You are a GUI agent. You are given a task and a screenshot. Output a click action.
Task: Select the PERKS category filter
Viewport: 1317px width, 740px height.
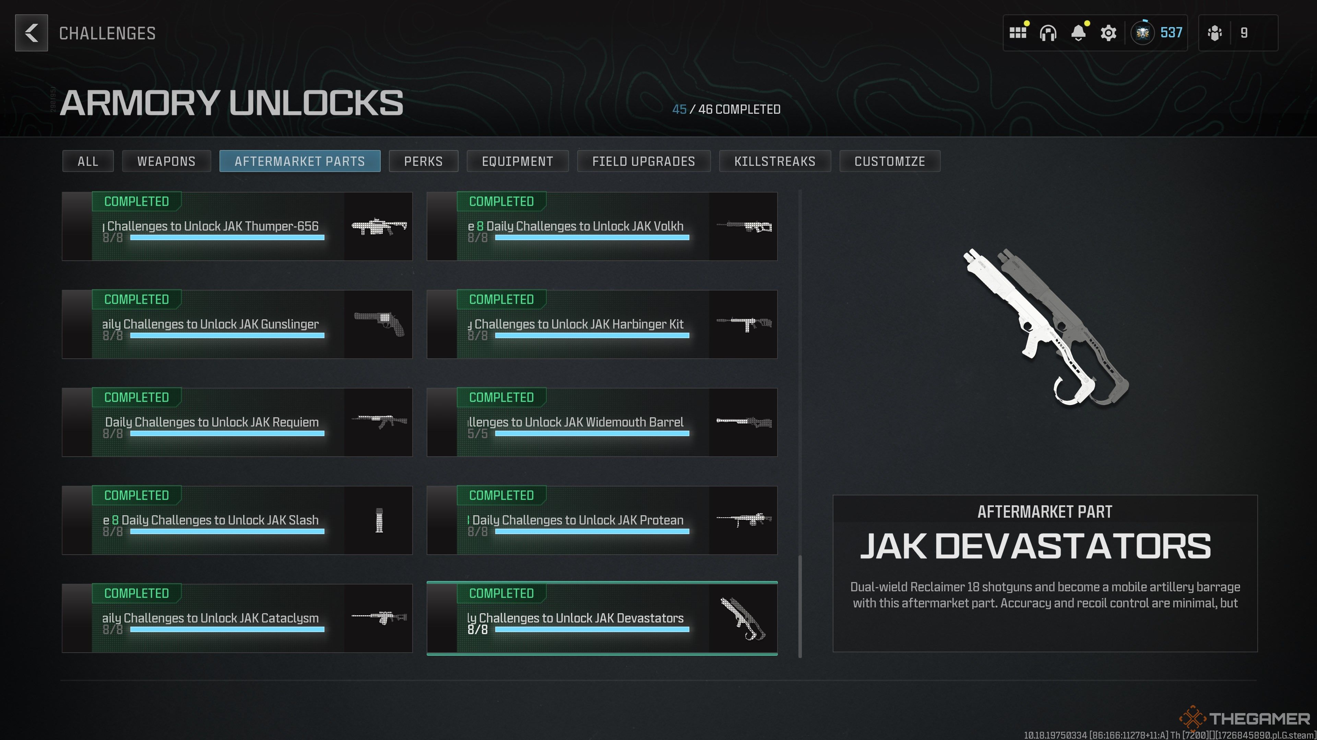point(423,161)
